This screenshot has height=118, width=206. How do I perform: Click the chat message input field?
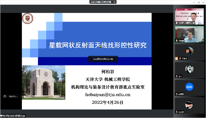pyautogui.click(x=15, y=96)
